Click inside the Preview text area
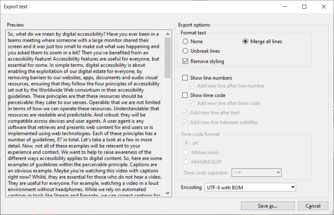The image size is (334, 215). [85, 113]
